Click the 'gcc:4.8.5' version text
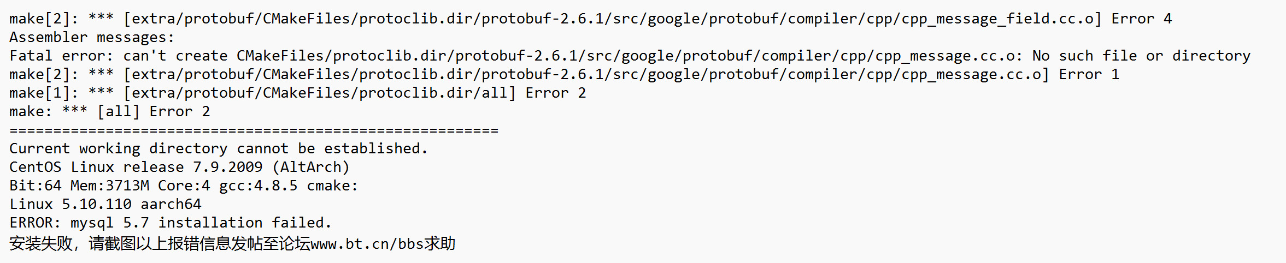 [x=259, y=186]
